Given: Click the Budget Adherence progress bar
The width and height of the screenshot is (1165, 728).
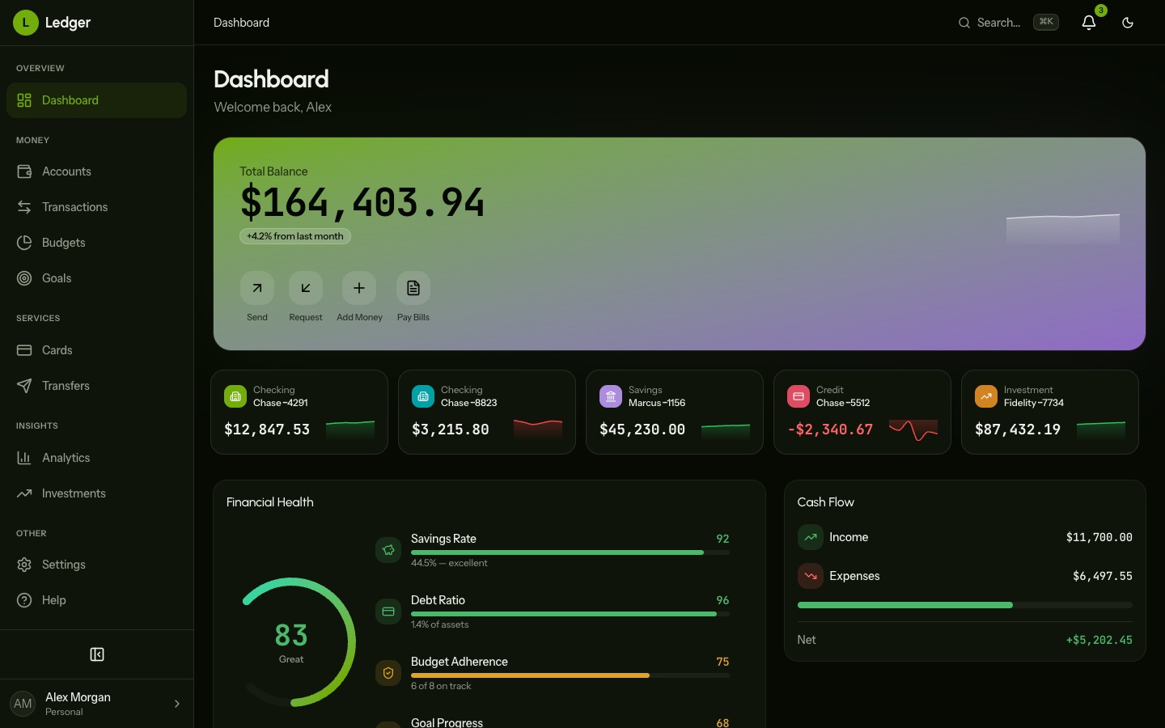Looking at the screenshot, I should (x=570, y=675).
